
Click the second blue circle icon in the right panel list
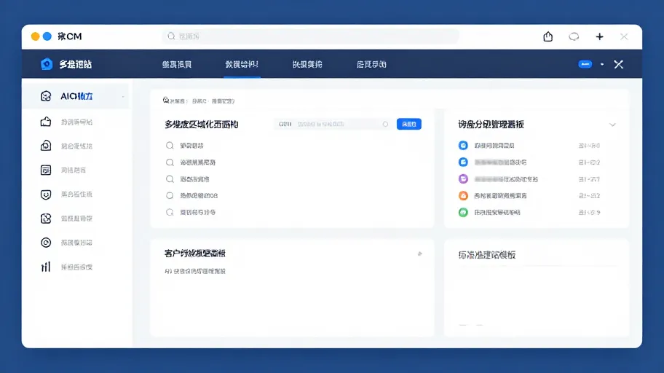[x=463, y=162]
